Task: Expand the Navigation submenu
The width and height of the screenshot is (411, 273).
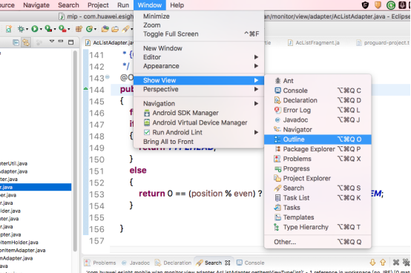Action: point(199,104)
